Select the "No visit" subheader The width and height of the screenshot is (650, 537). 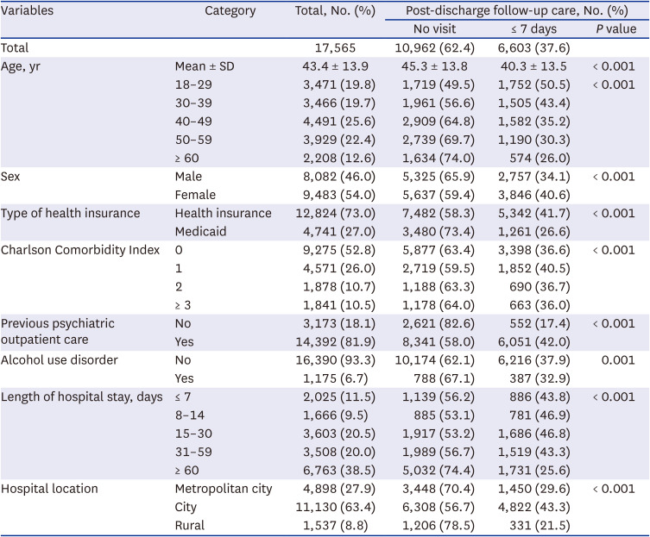pyautogui.click(x=438, y=29)
